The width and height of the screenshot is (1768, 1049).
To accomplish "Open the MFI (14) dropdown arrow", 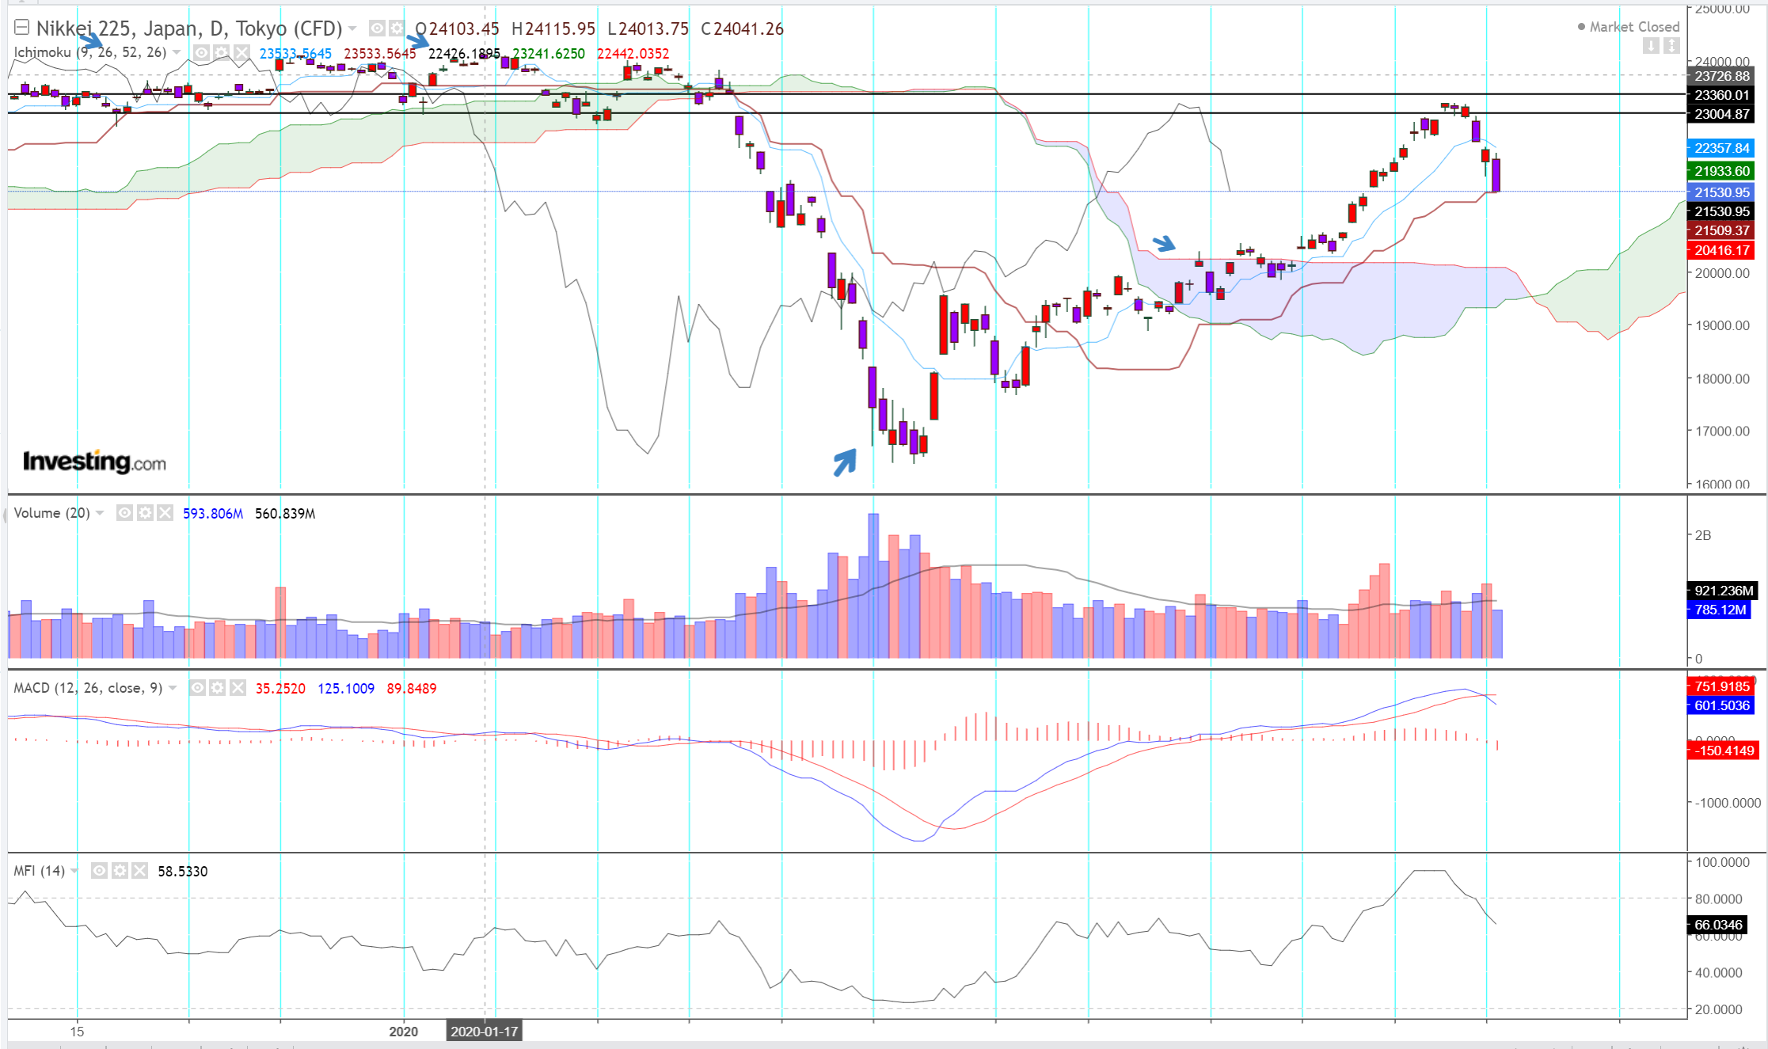I will (74, 871).
